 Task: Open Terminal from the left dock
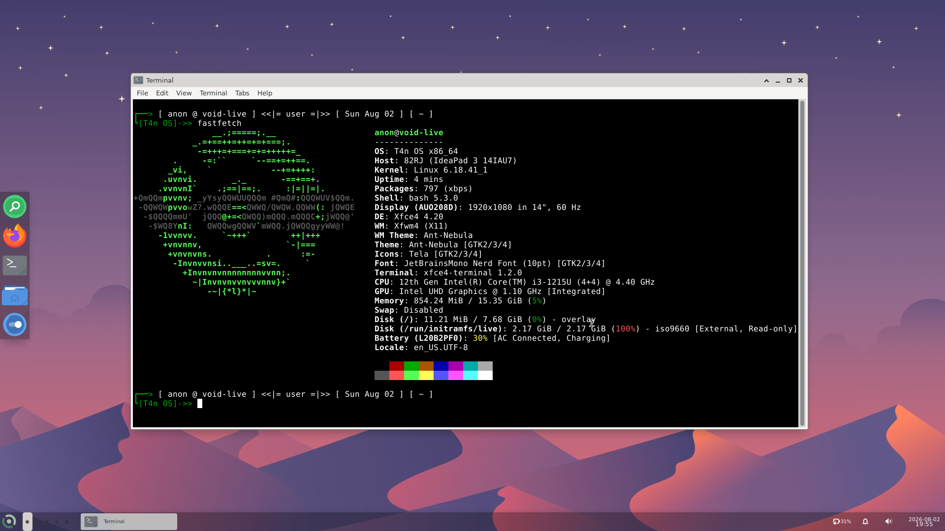pyautogui.click(x=15, y=265)
